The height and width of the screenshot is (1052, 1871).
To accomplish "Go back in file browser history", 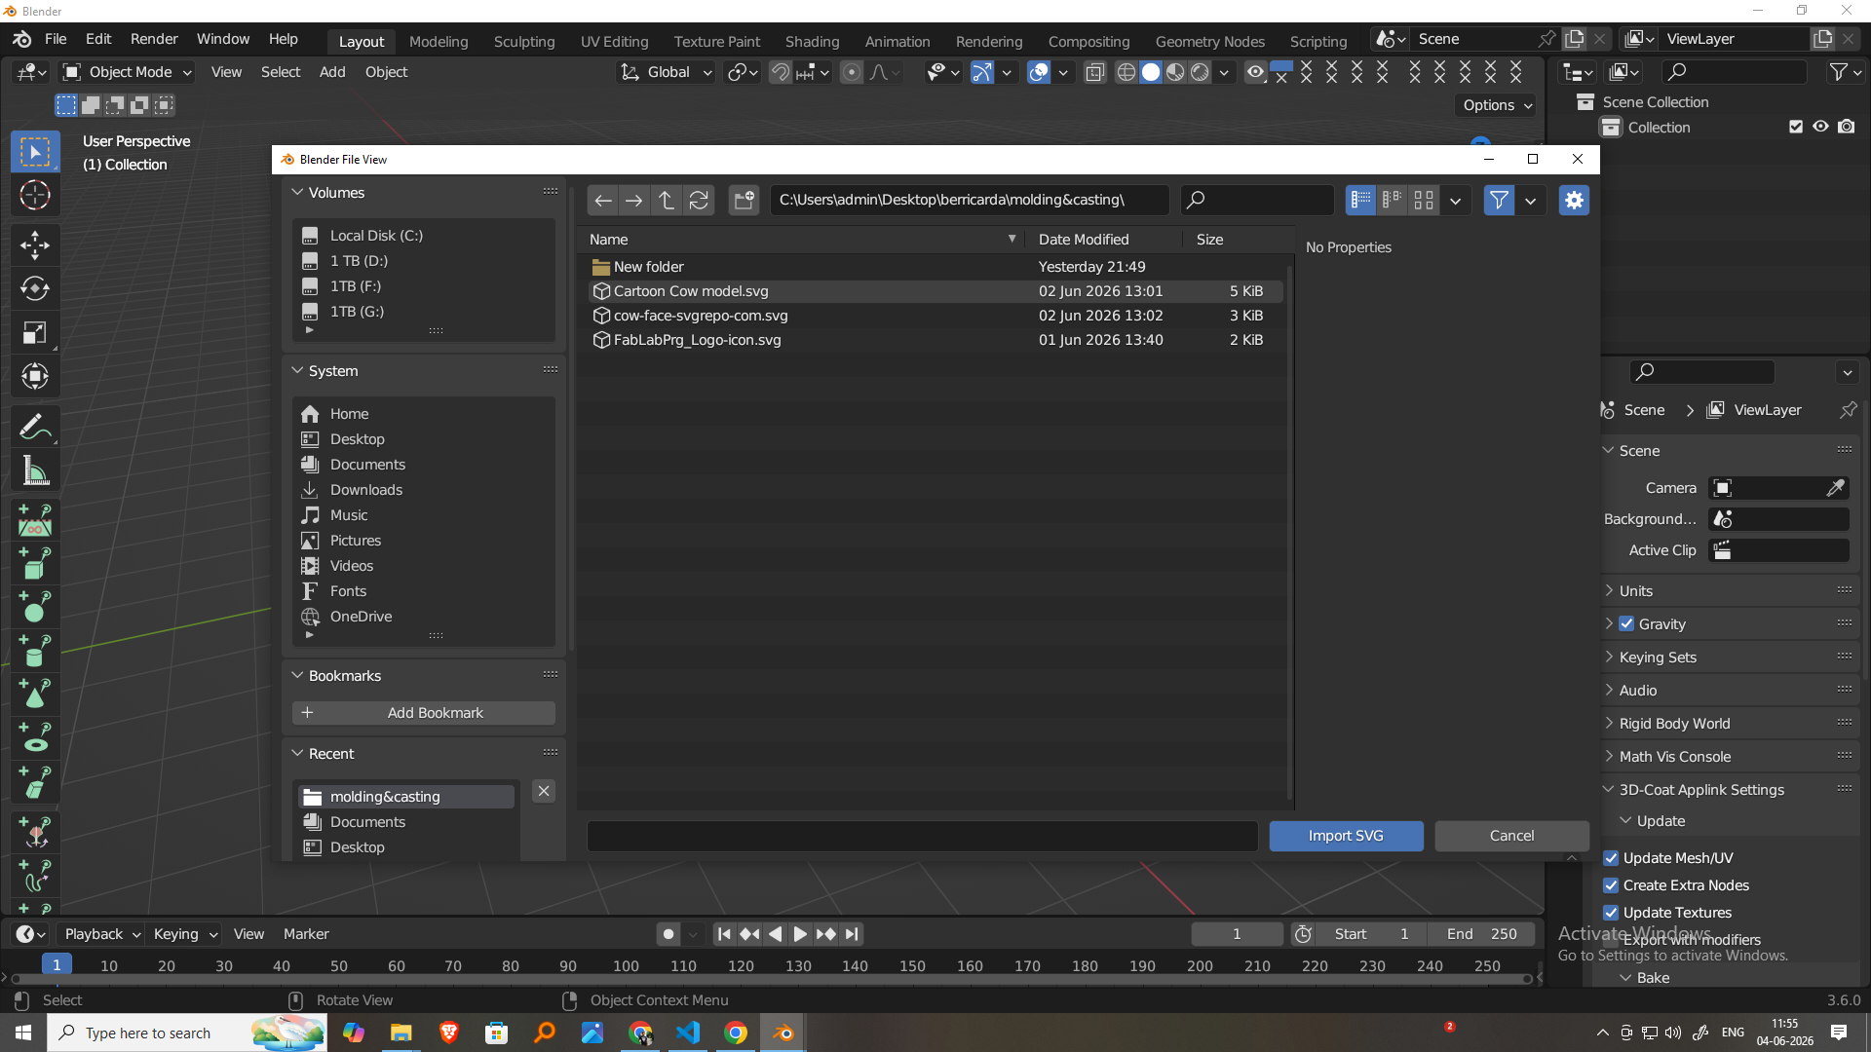I will [x=602, y=201].
